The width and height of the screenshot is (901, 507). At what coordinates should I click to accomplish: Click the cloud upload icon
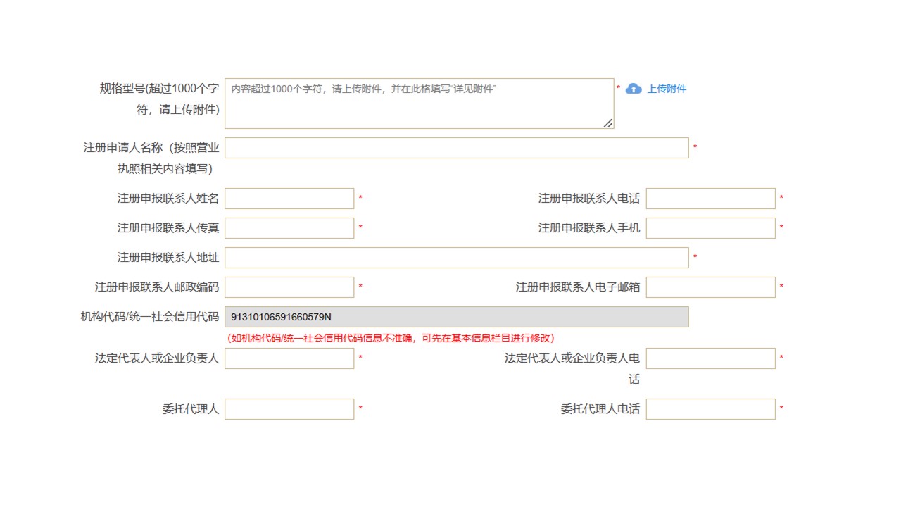[x=634, y=89]
